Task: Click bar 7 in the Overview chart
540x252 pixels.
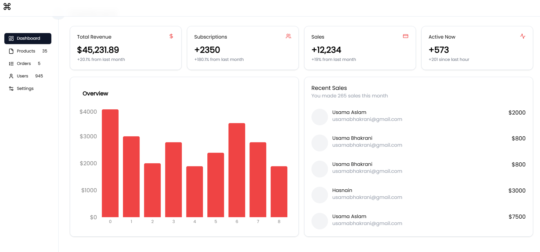Action: click(x=258, y=180)
